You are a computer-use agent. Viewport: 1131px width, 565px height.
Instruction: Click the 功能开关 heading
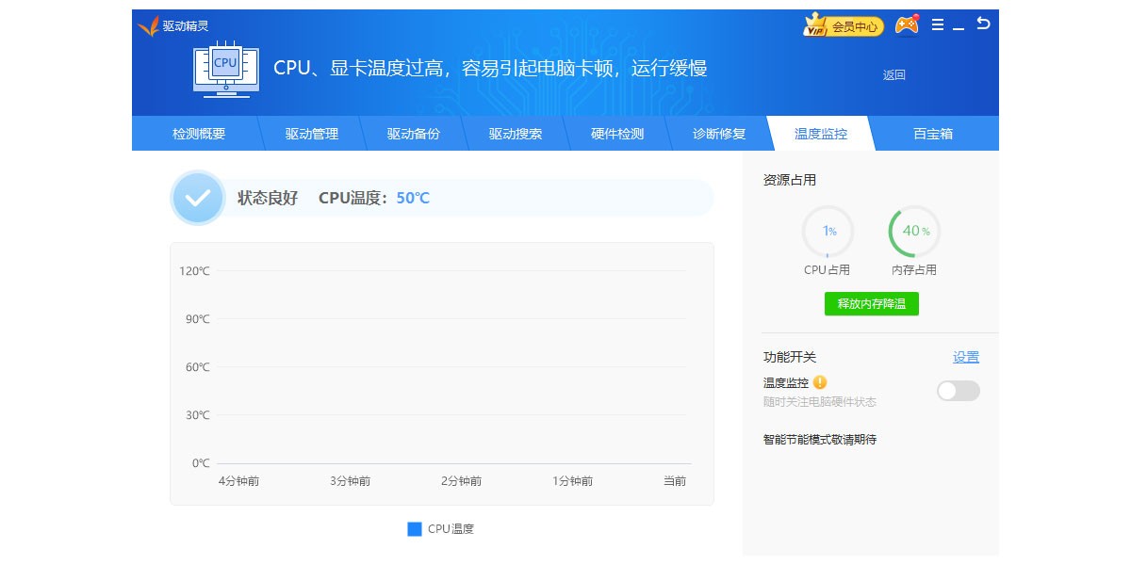[x=790, y=357]
